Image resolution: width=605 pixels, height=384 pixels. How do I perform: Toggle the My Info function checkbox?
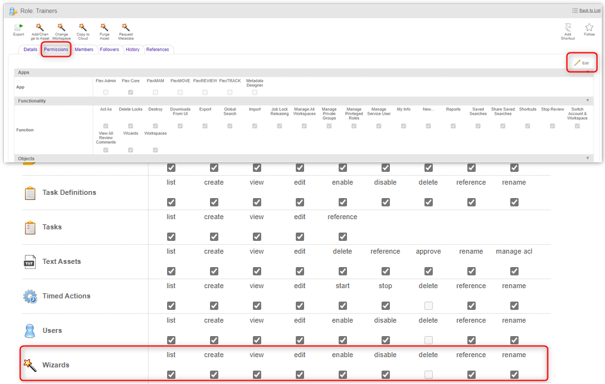click(x=403, y=126)
